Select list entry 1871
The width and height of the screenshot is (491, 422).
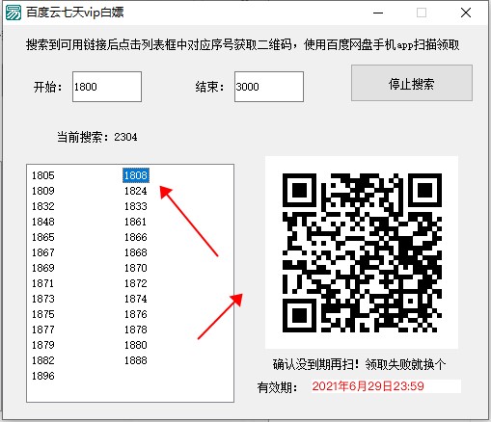[43, 283]
